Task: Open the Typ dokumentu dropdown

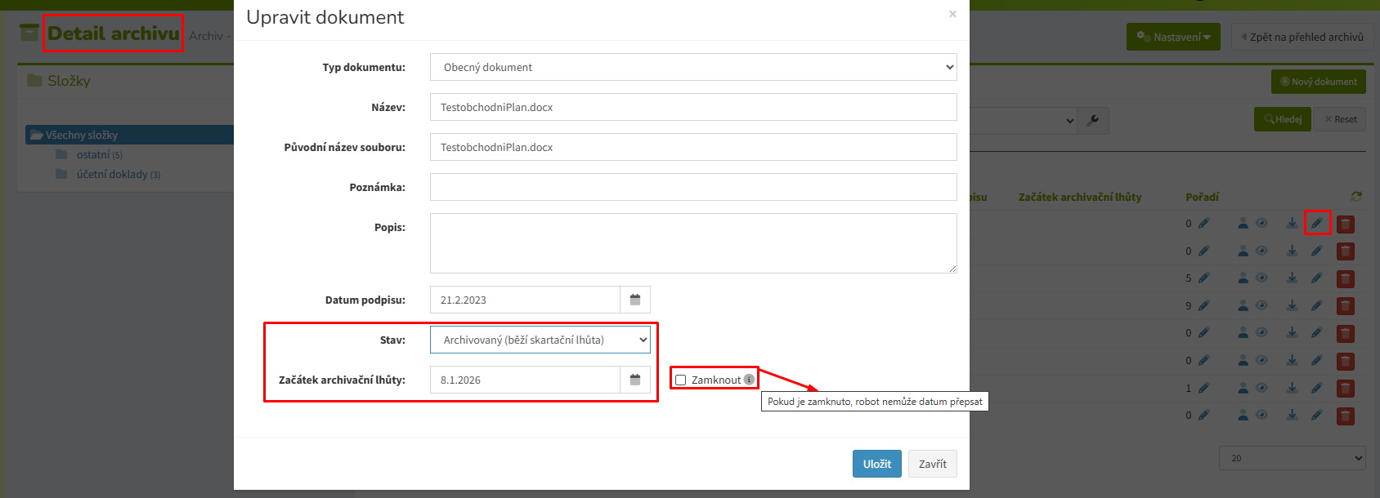Action: [x=693, y=67]
